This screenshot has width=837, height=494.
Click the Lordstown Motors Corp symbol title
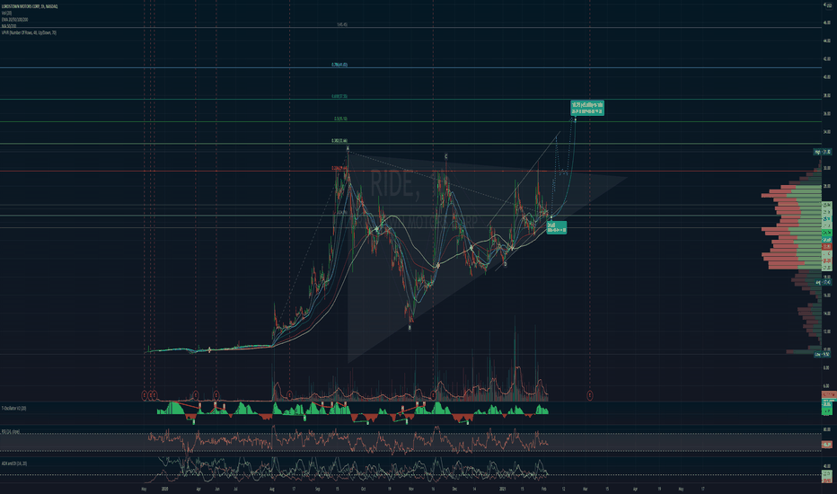pyautogui.click(x=30, y=6)
